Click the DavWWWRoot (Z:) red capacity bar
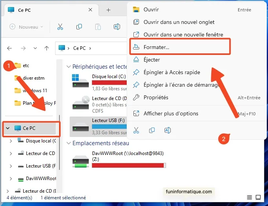This screenshot has height=206, width=268. 129,165
